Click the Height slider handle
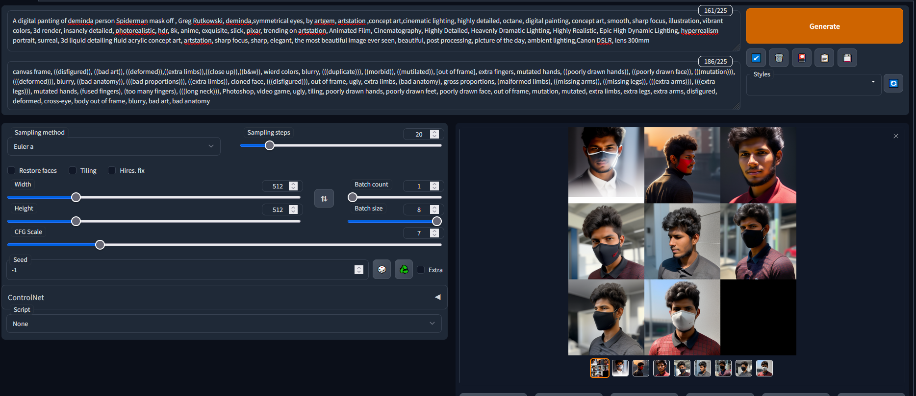This screenshot has height=396, width=916. [76, 221]
